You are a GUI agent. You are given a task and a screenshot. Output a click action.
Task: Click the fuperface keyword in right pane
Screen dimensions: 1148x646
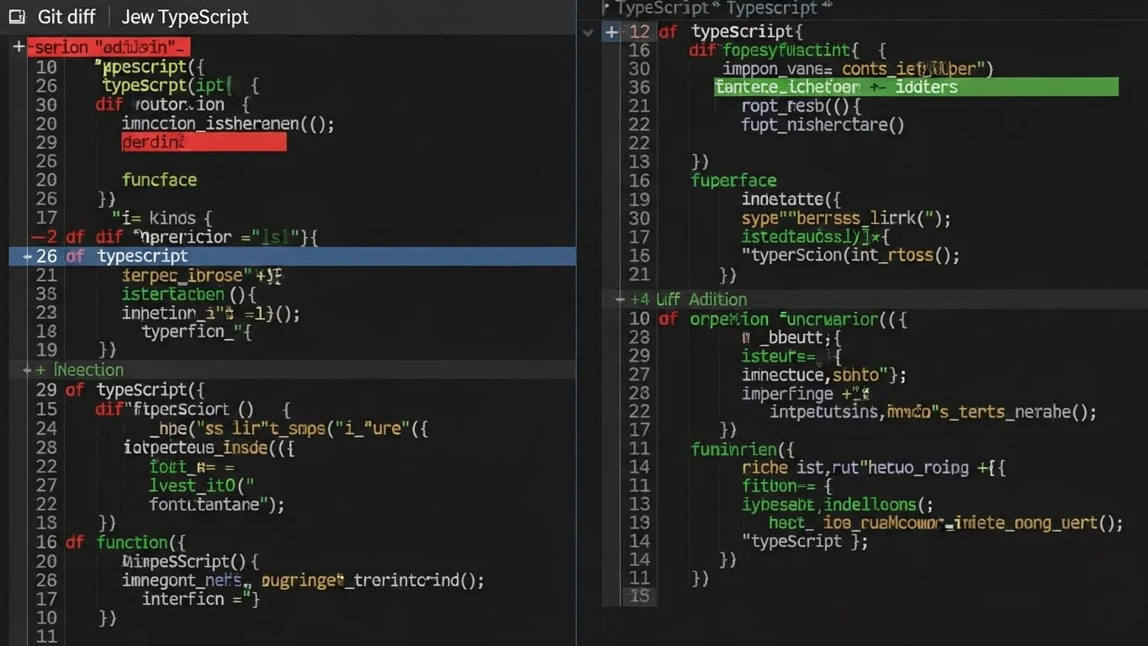[x=733, y=181]
